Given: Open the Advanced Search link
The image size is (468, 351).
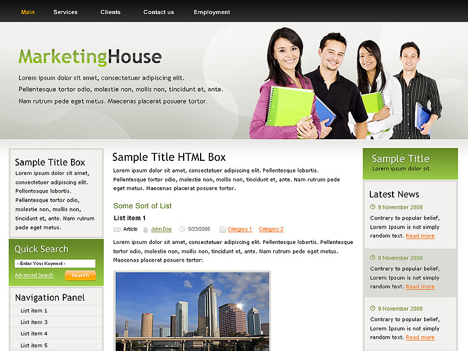Looking at the screenshot, I should coord(34,276).
